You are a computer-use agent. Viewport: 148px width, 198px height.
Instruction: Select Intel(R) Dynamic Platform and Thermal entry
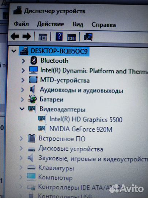(x=94, y=71)
